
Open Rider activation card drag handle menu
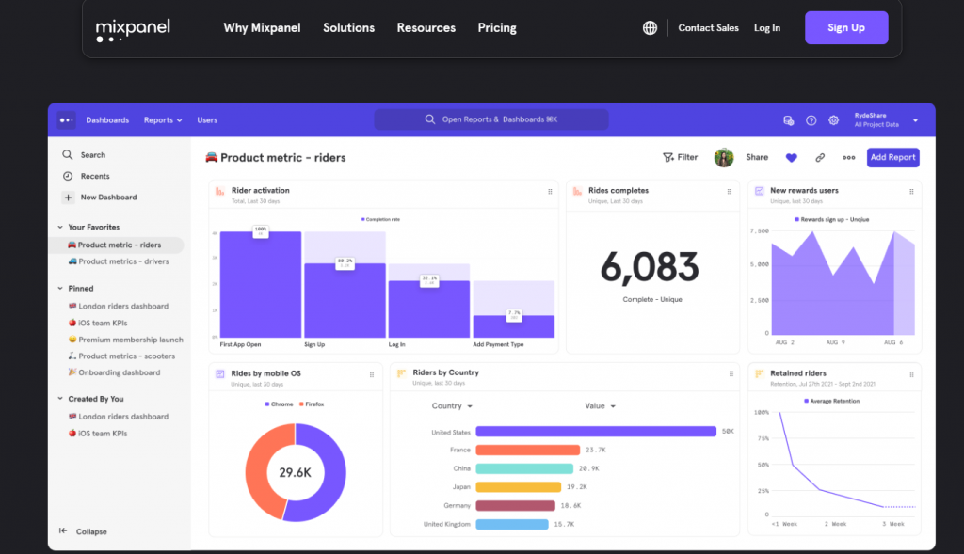(x=550, y=192)
